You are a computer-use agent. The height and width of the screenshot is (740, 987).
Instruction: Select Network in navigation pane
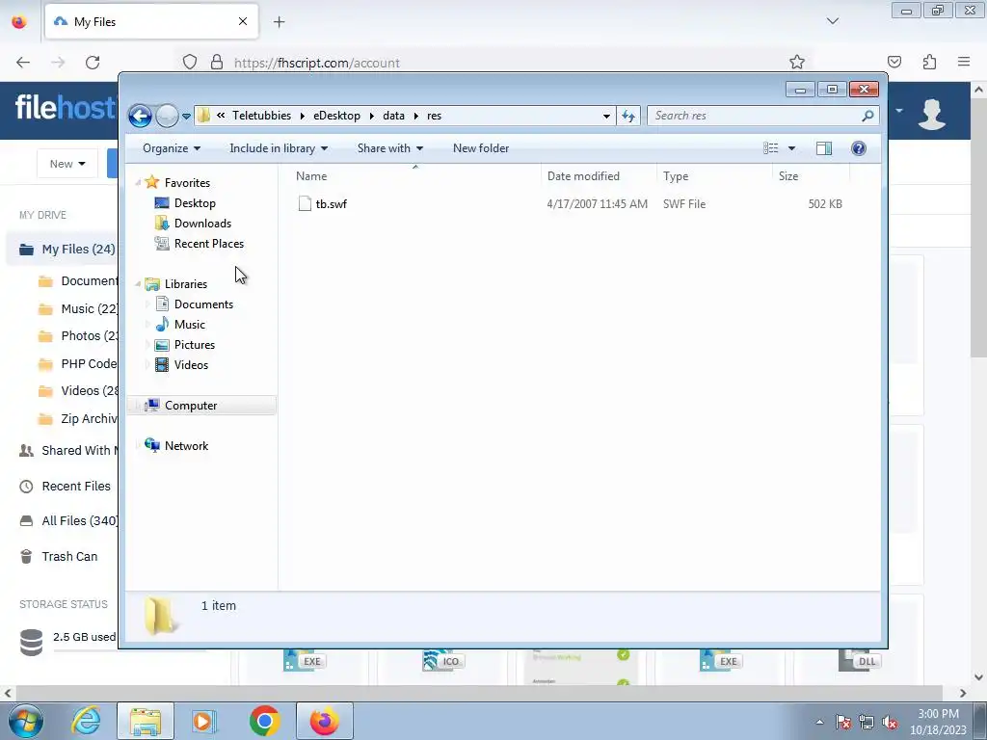186,446
